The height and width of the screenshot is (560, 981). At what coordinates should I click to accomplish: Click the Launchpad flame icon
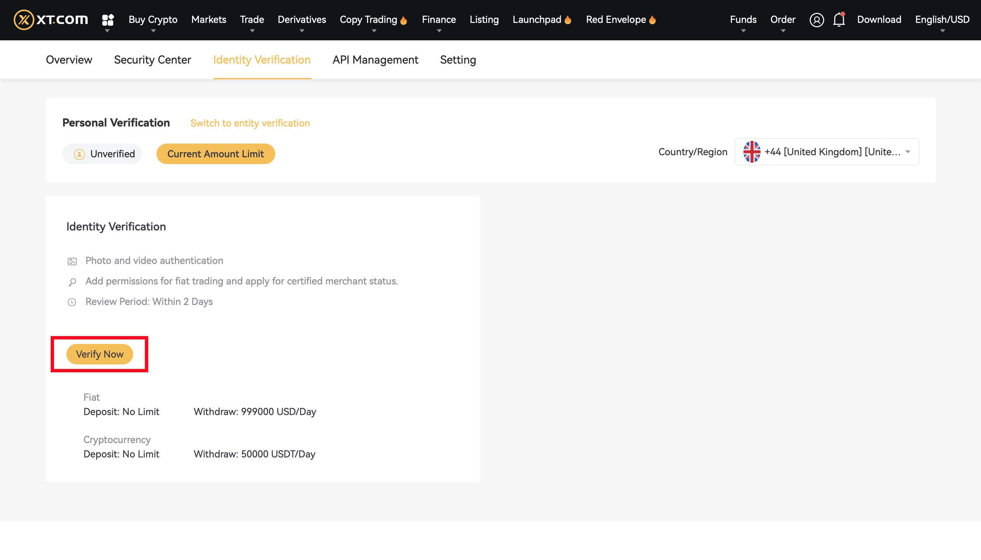568,20
